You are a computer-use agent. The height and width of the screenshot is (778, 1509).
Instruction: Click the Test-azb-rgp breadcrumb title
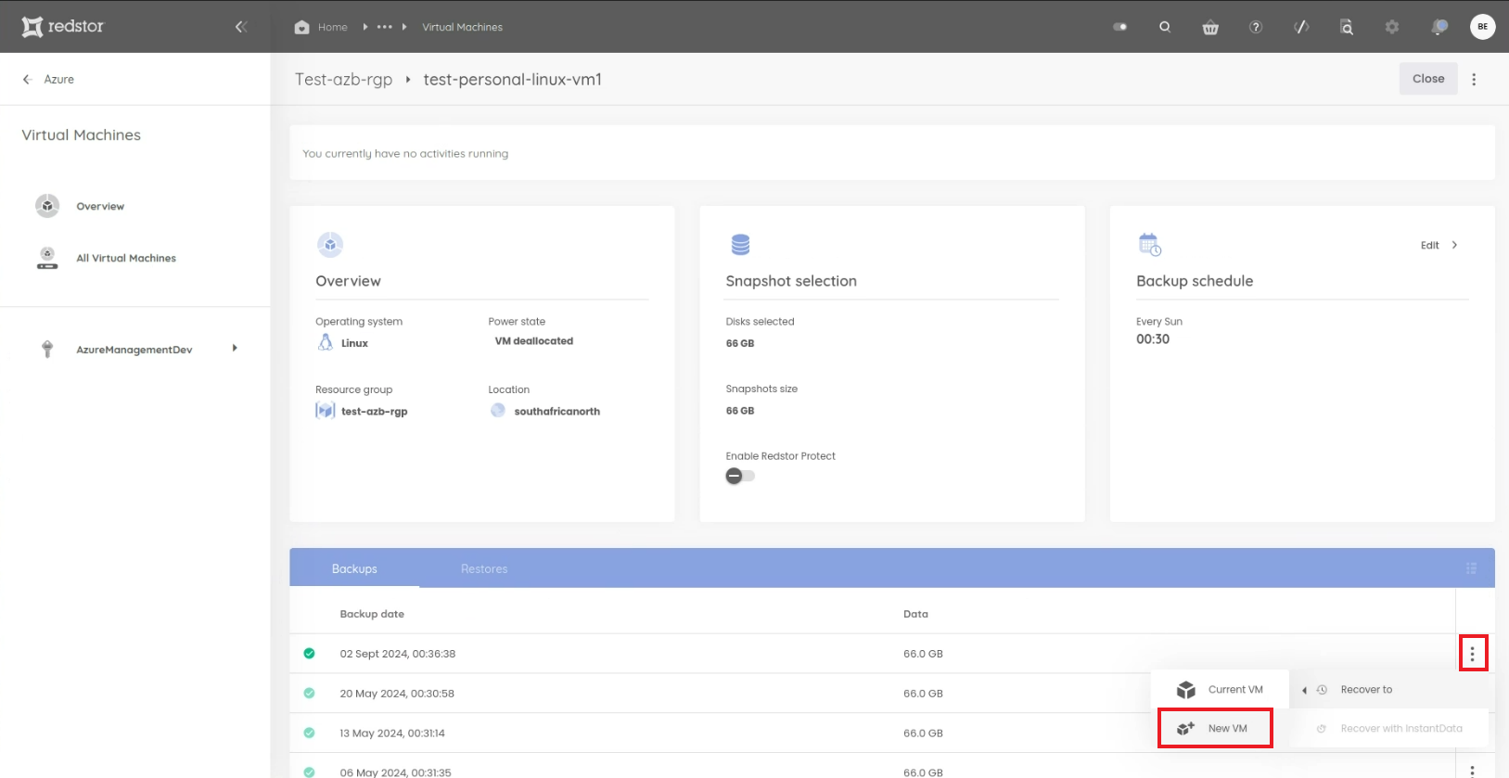(343, 79)
